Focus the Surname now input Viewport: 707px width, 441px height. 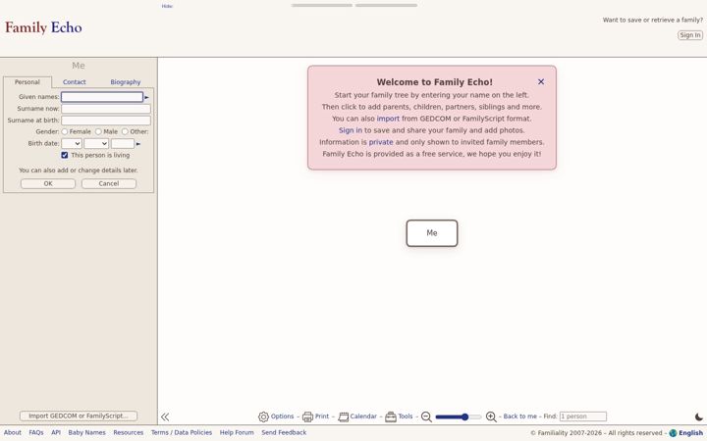coord(106,109)
